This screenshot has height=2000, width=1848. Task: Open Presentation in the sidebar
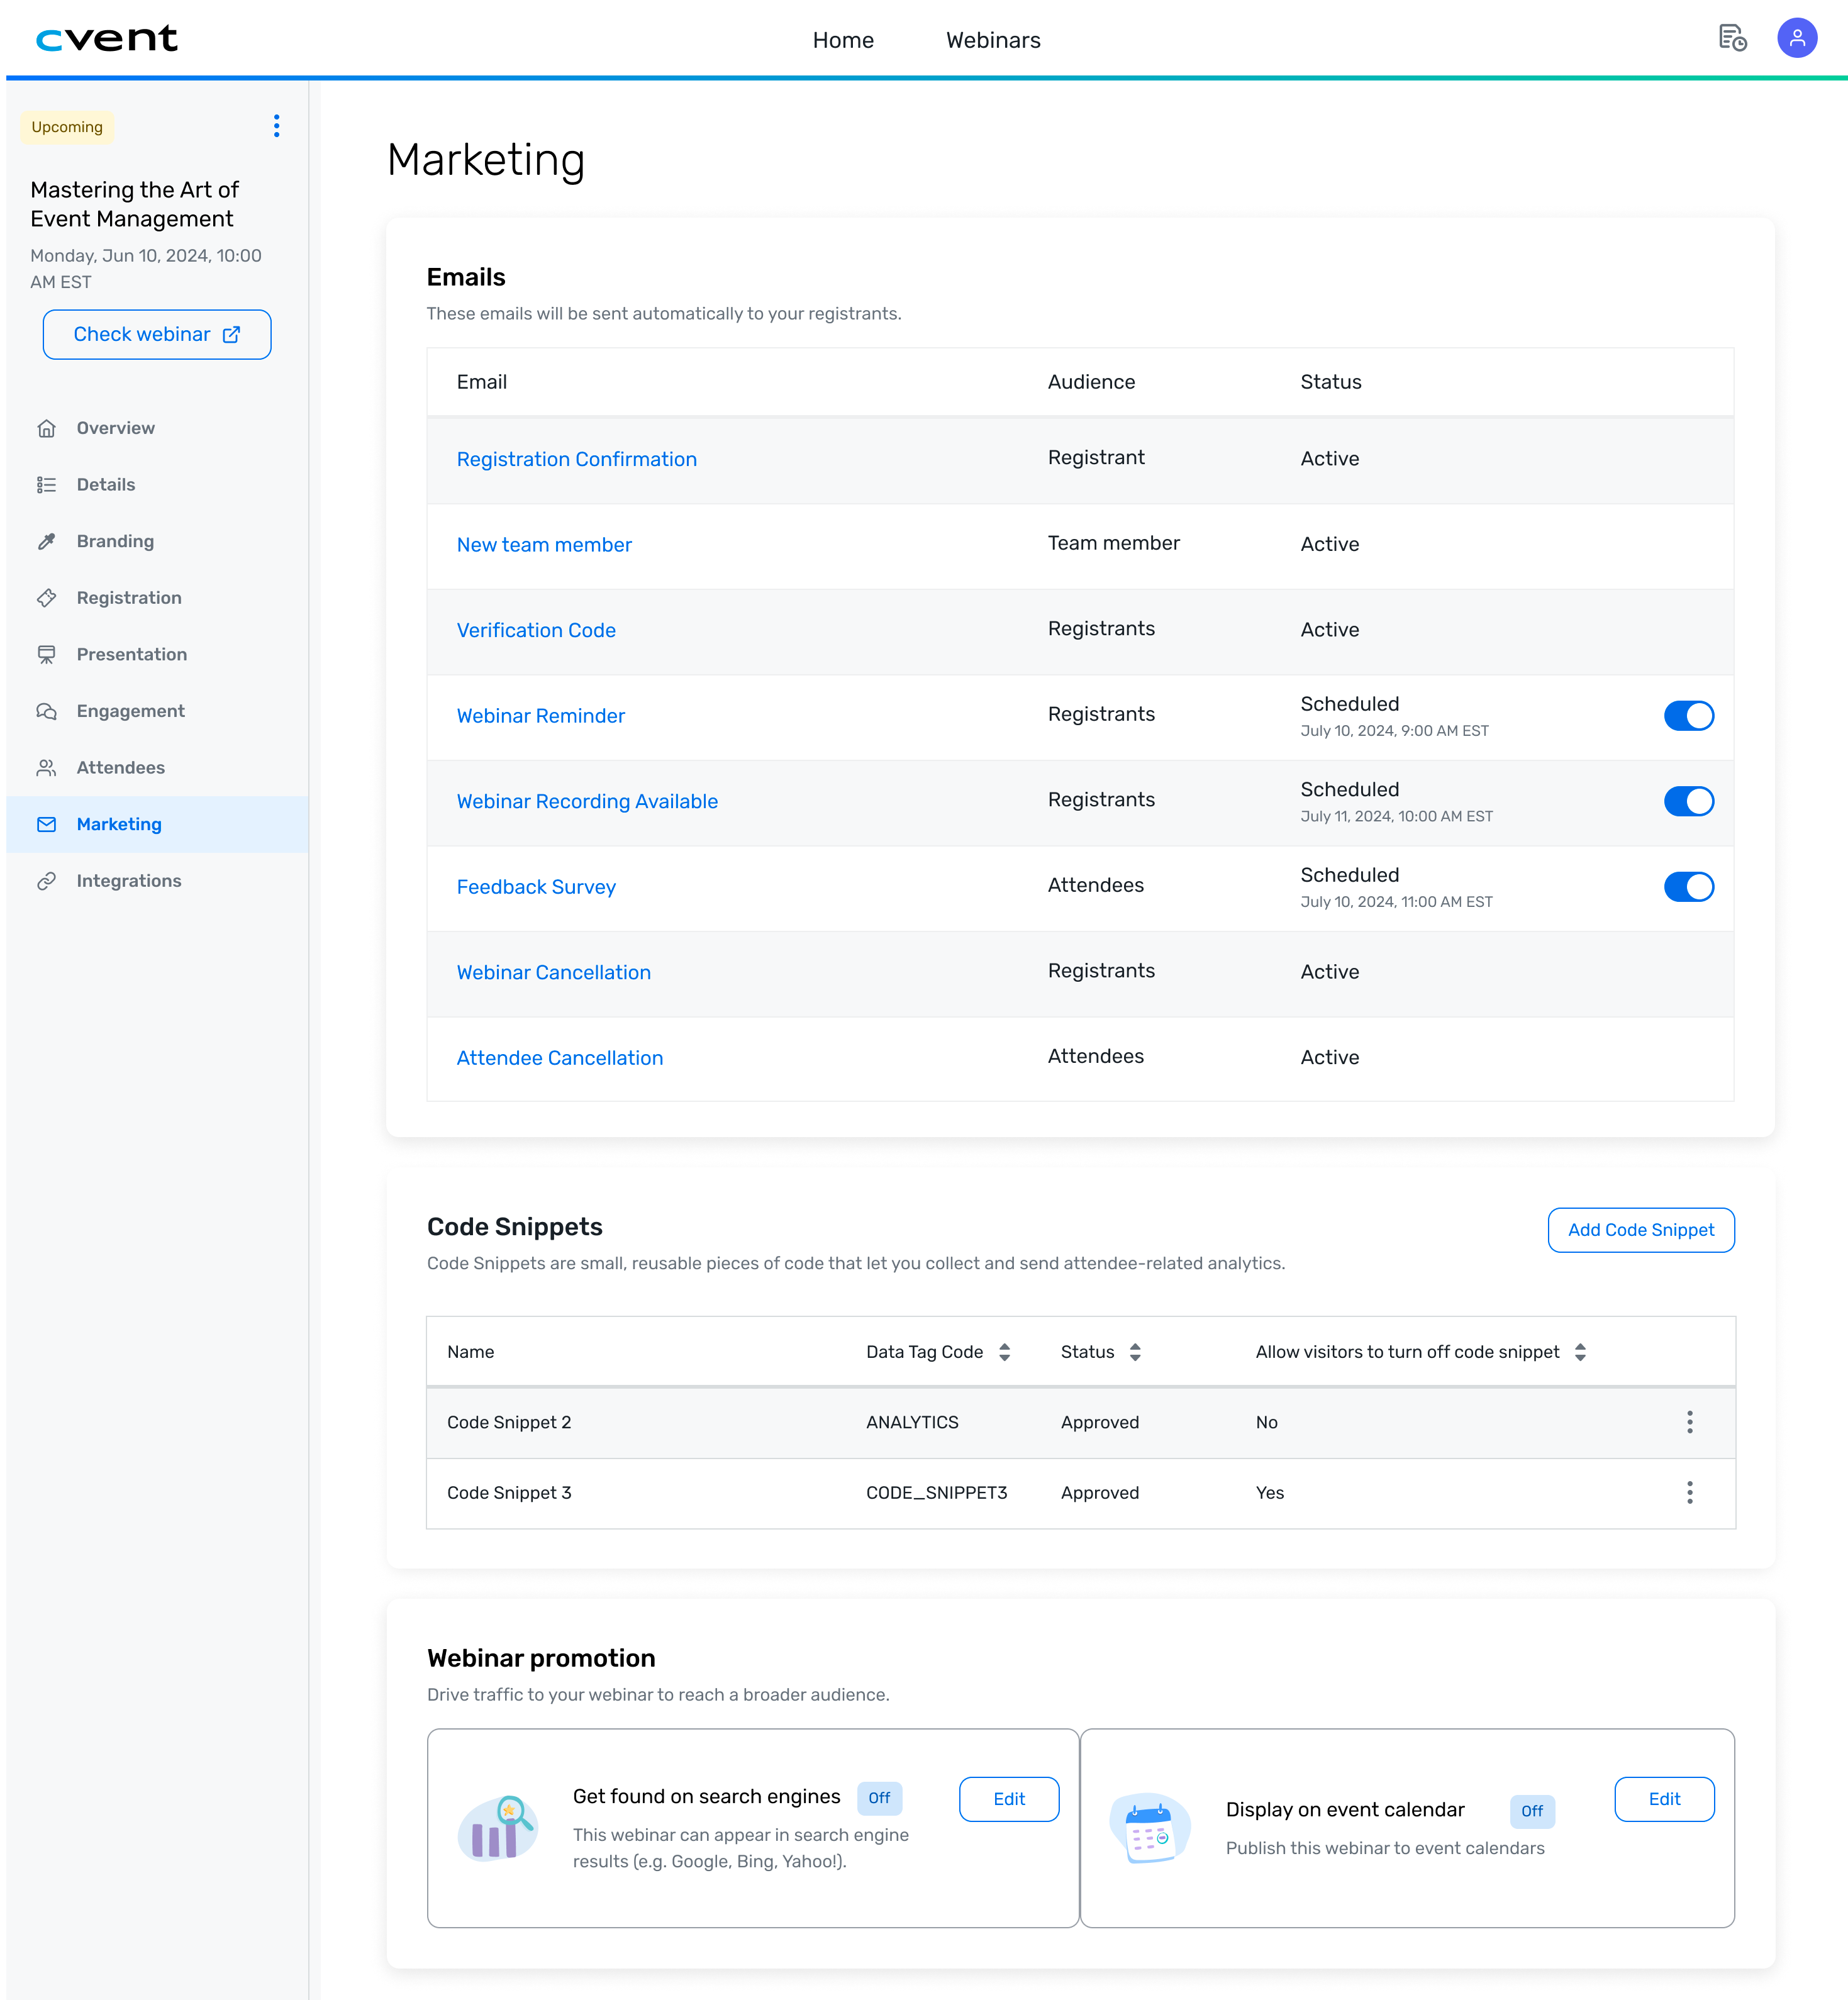157,654
